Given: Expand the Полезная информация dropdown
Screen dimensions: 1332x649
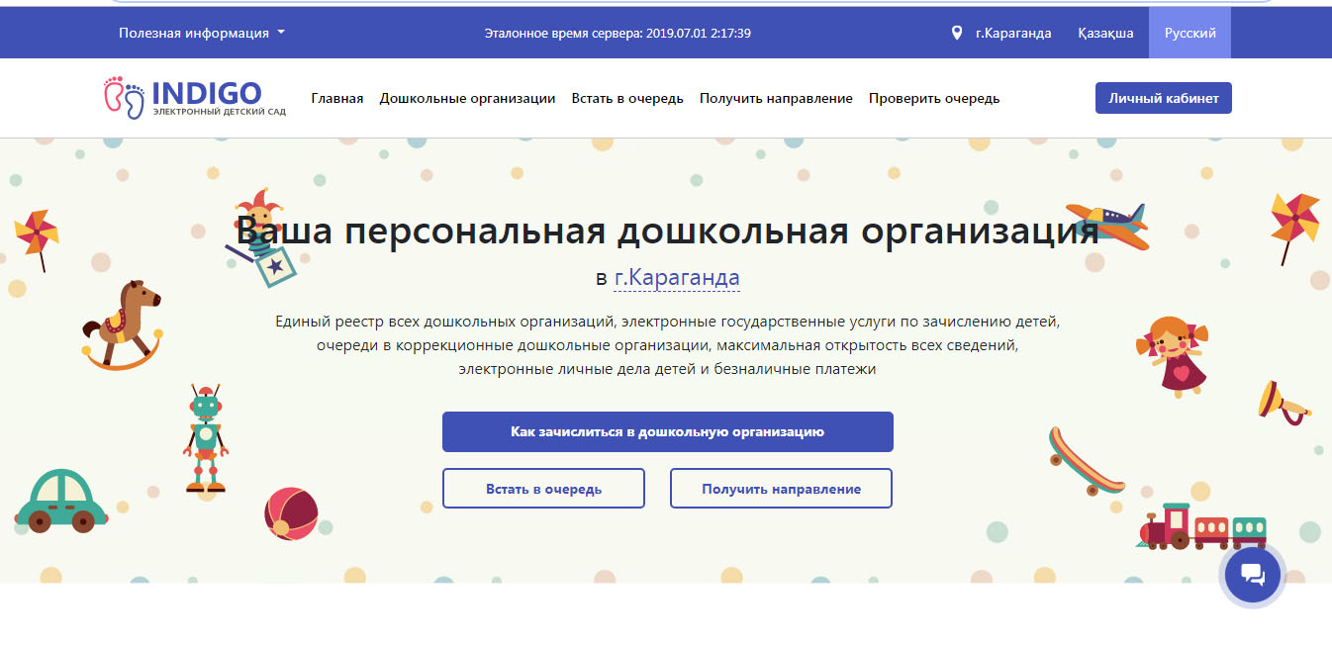Looking at the screenshot, I should coord(202,33).
